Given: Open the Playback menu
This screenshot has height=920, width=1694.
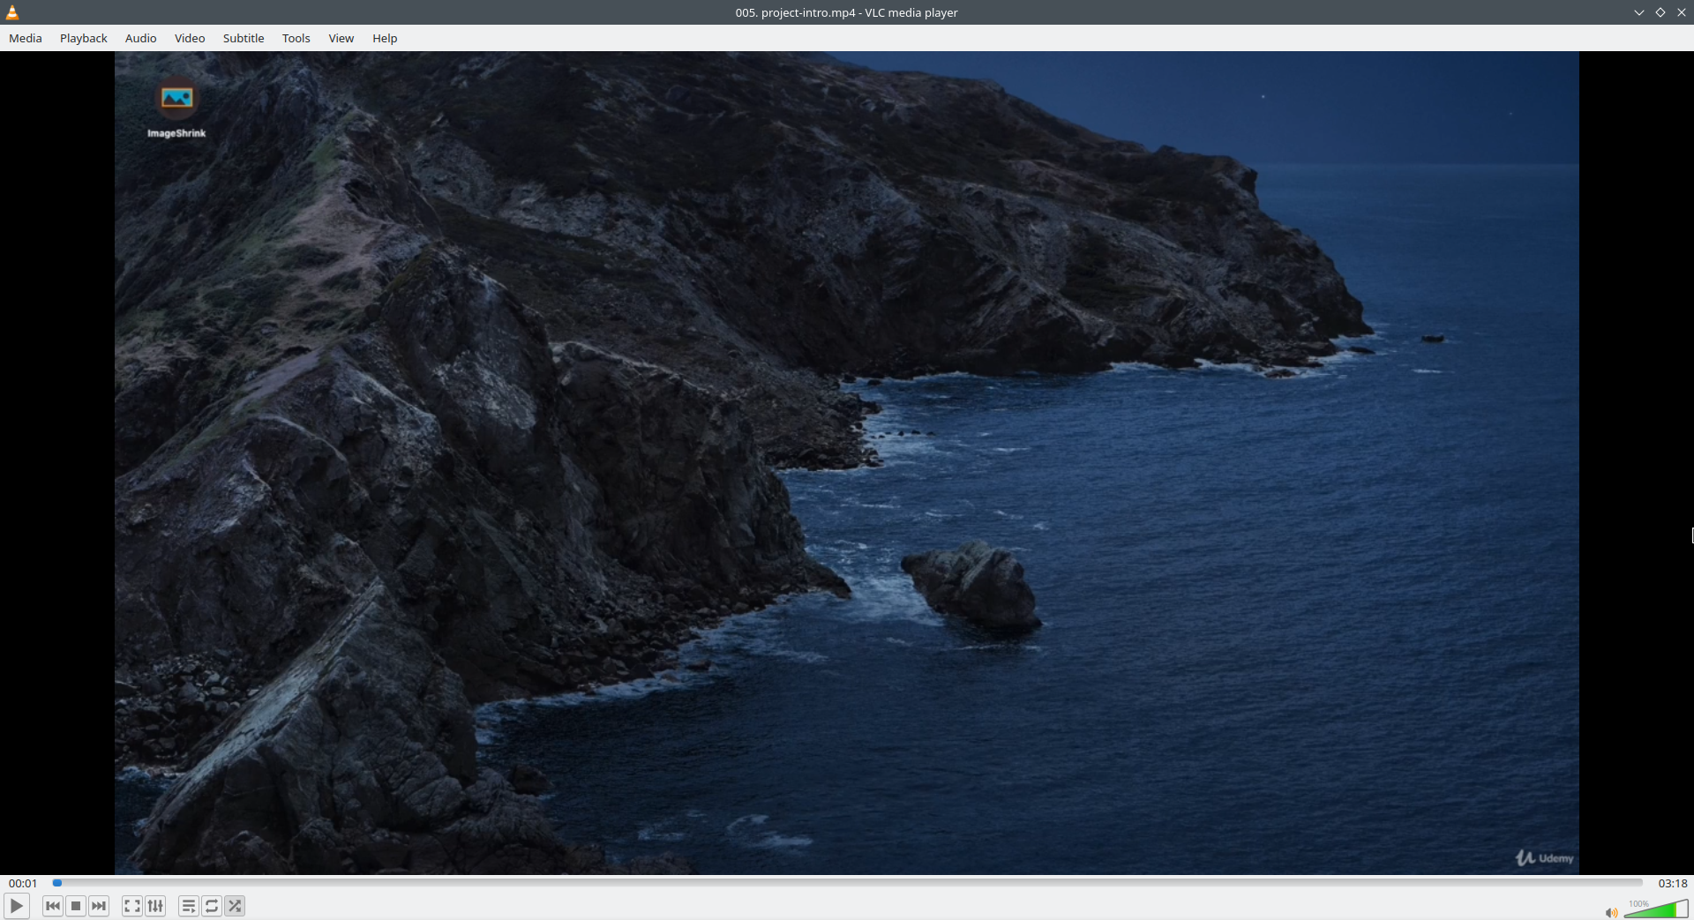Looking at the screenshot, I should (x=84, y=38).
